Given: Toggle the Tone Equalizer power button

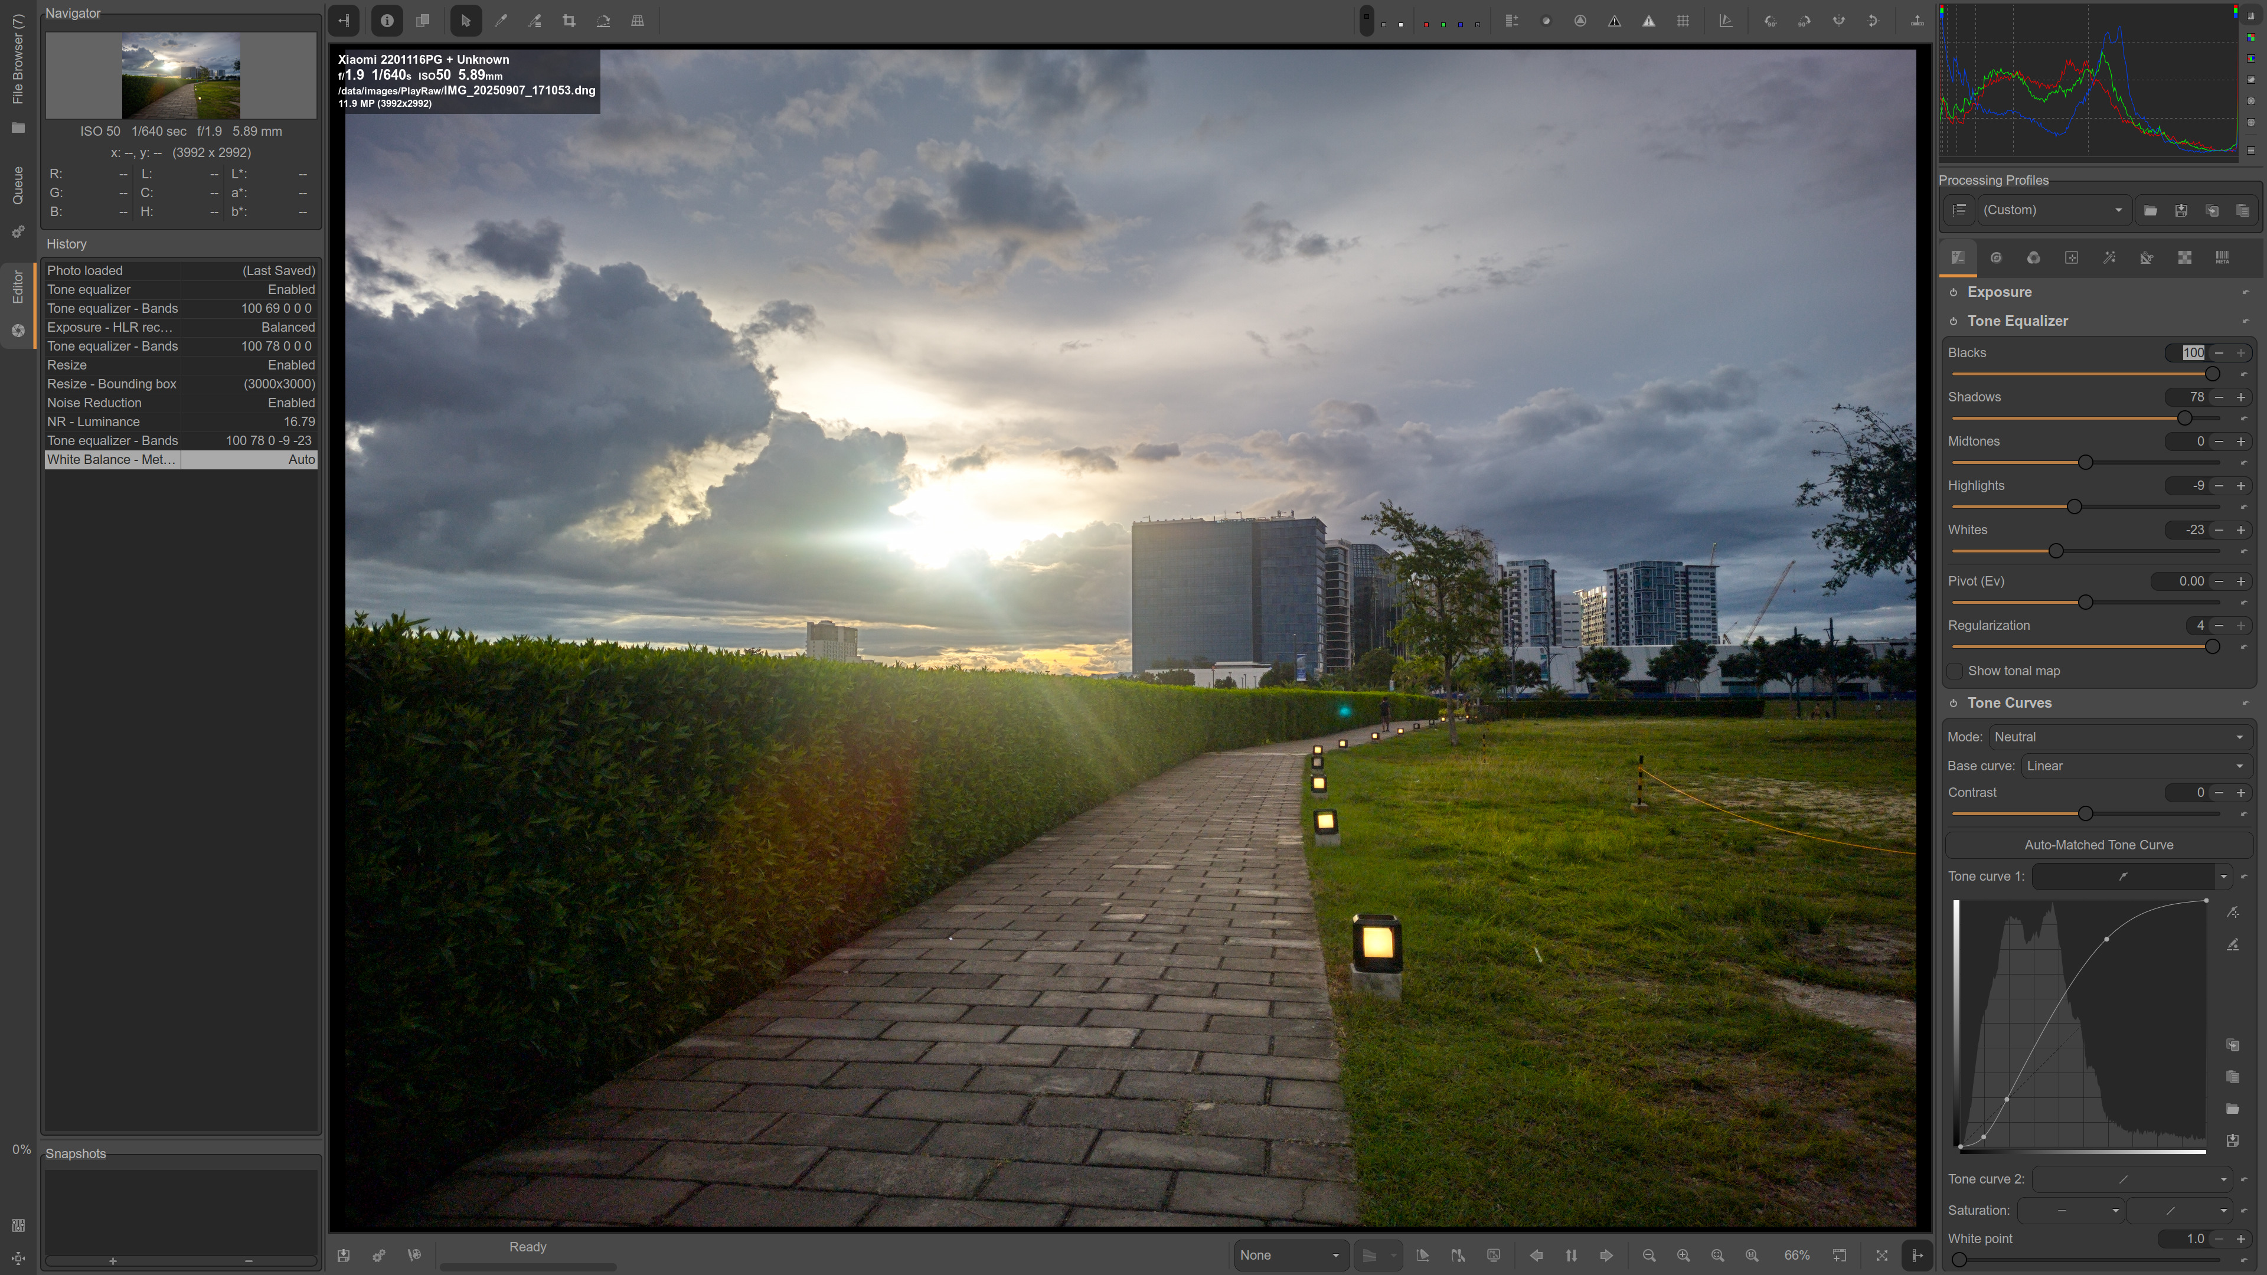Looking at the screenshot, I should coord(1953,321).
